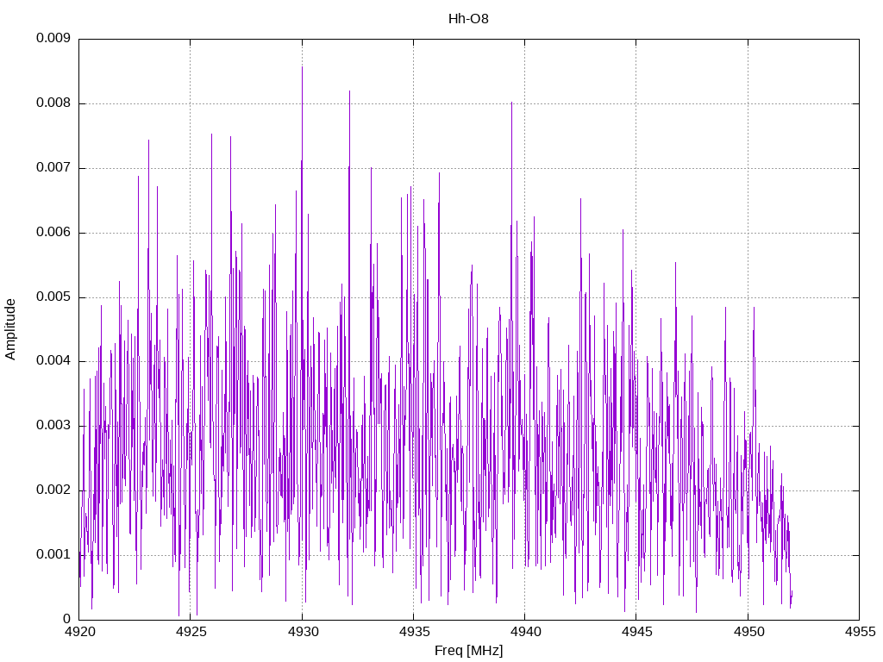
Task: Click the 4945 x-axis tick label
Action: [x=637, y=632]
